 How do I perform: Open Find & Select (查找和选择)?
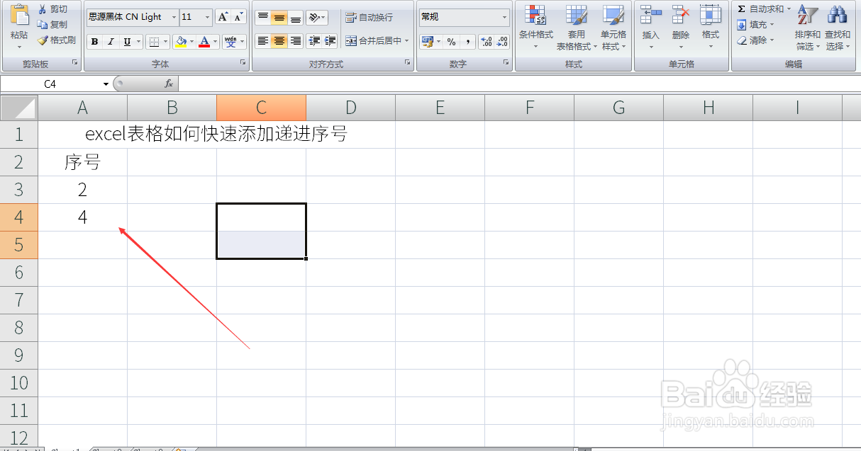pos(838,28)
